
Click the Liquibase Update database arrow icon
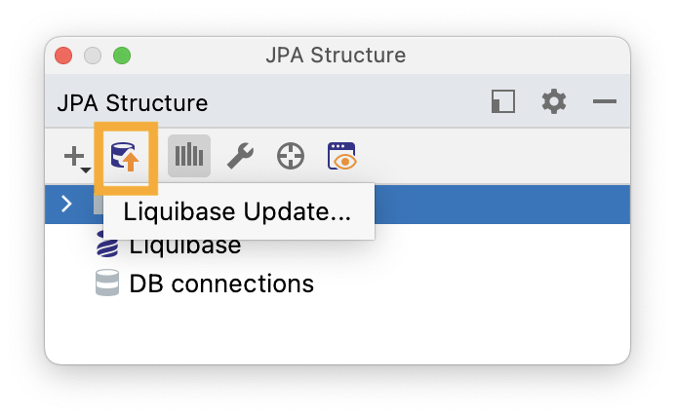click(125, 157)
